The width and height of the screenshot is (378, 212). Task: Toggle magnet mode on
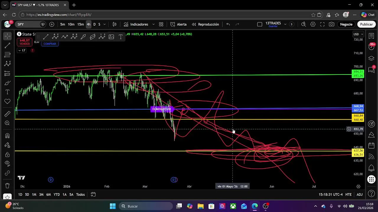point(7,136)
